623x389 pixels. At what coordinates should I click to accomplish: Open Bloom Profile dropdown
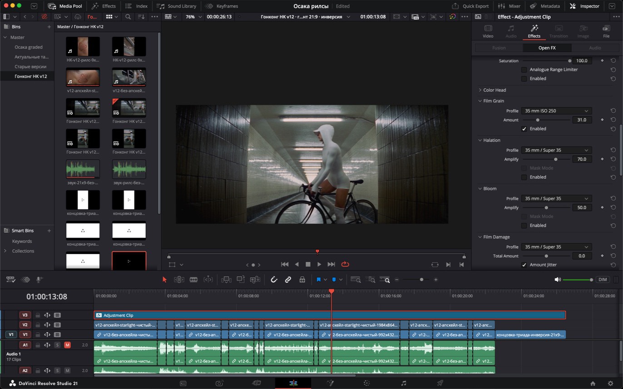[x=556, y=199]
